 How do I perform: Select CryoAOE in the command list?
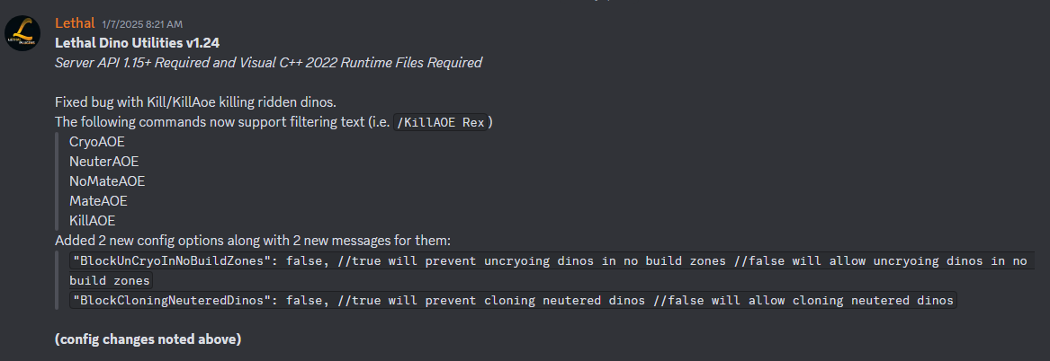coord(96,141)
